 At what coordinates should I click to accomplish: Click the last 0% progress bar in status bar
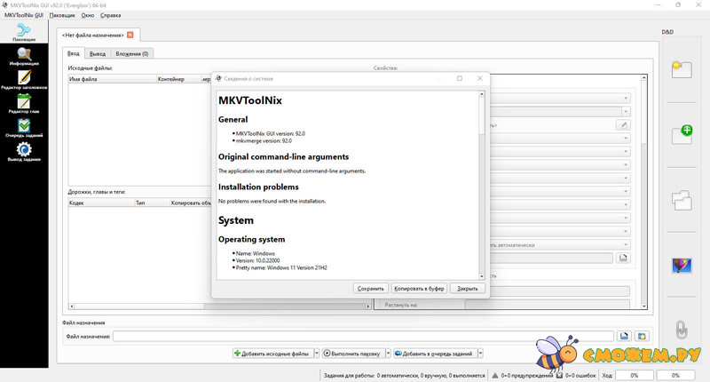click(x=675, y=375)
